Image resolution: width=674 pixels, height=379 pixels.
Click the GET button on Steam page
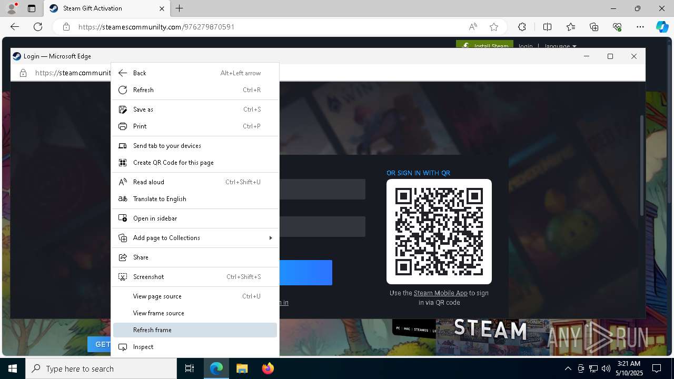pyautogui.click(x=100, y=344)
